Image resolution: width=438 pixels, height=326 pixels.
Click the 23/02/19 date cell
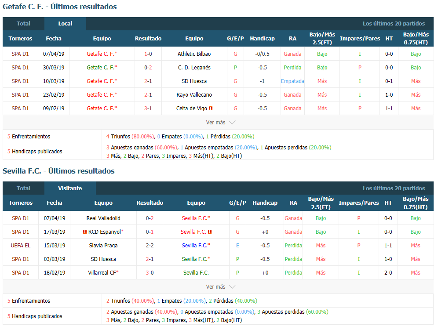[54, 95]
